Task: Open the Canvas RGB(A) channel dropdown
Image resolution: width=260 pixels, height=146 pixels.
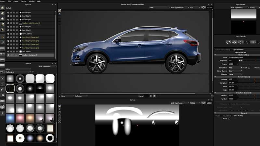Action: (195, 103)
